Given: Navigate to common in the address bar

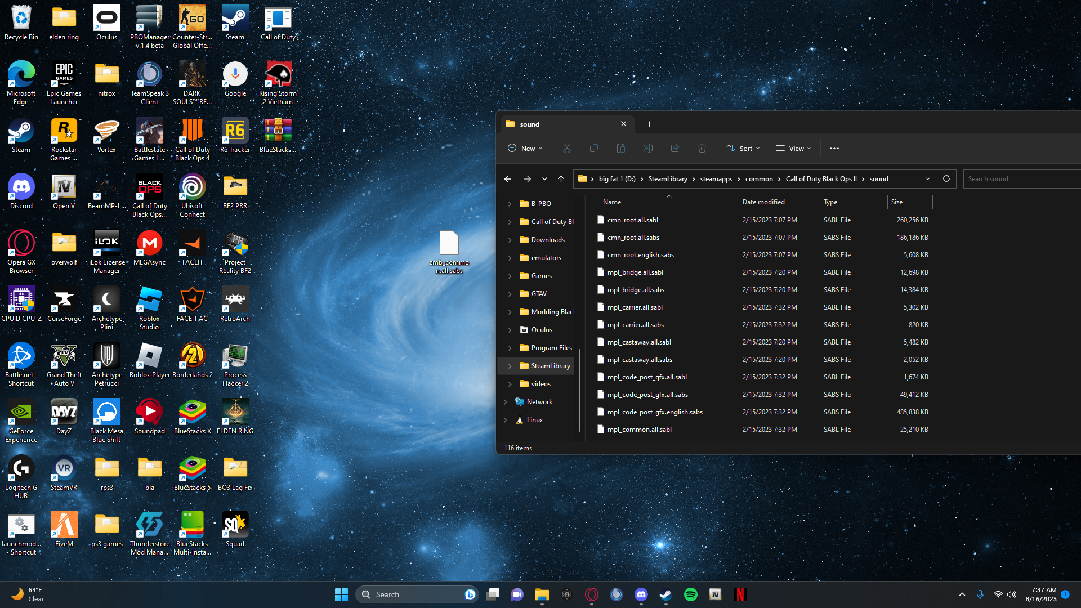Looking at the screenshot, I should (x=759, y=179).
